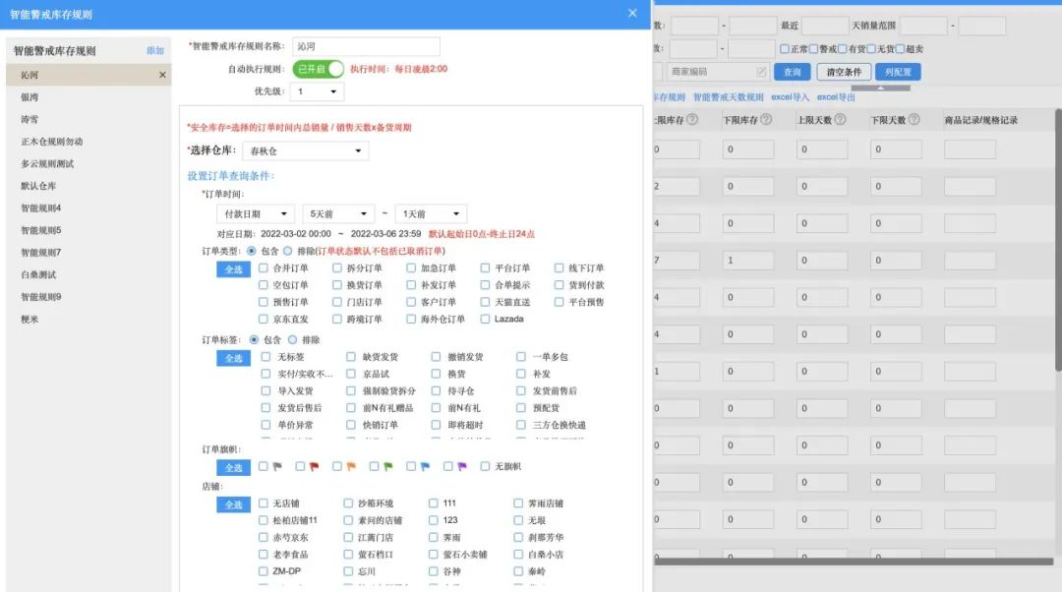The image size is (1062, 592).
Task: Check the shop 123 checkbox
Action: coord(434,519)
